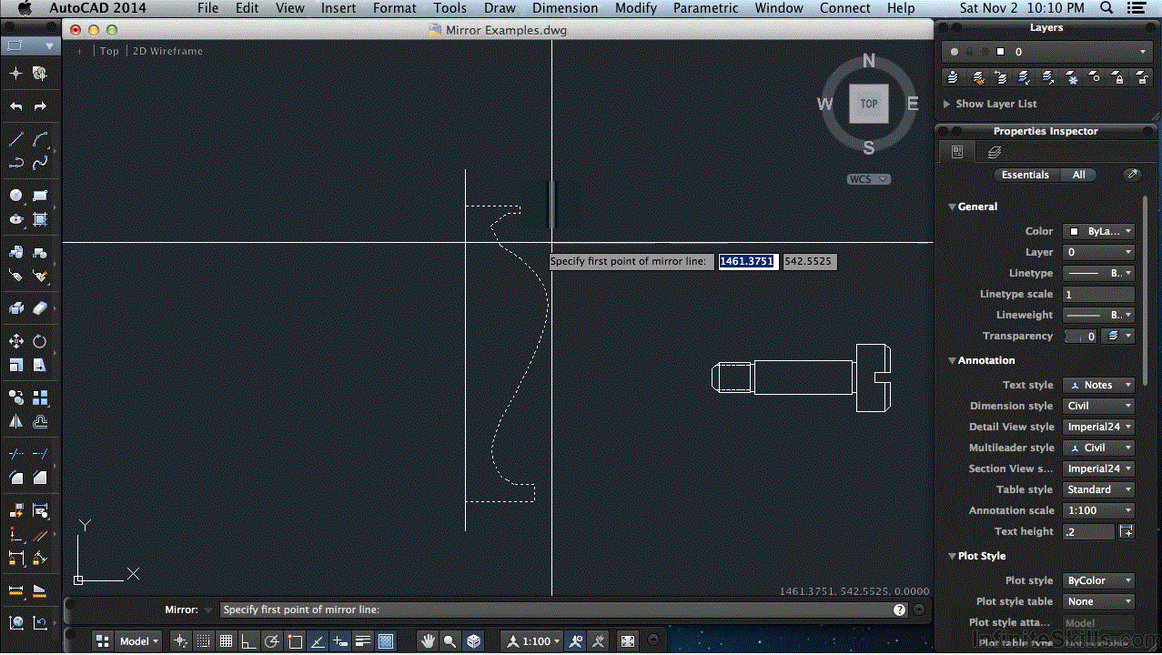The height and width of the screenshot is (655, 1162).
Task: Toggle Ortho Mode in status bar
Action: pos(248,641)
